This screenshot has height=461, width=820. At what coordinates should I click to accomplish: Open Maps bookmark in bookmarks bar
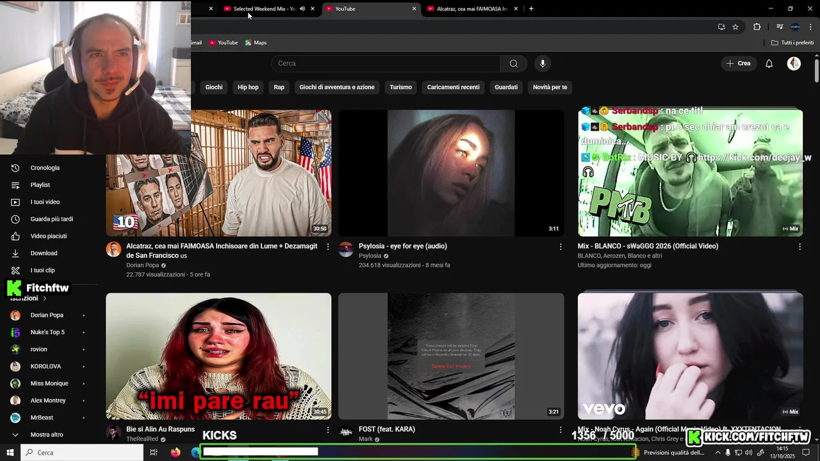tap(256, 42)
